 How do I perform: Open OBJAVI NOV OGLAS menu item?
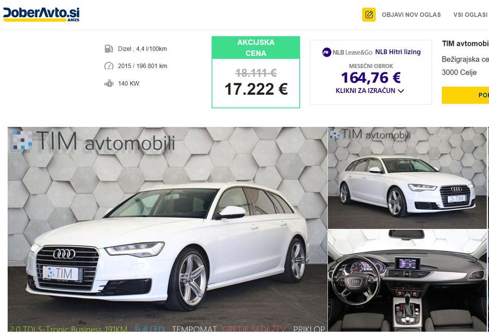[411, 15]
